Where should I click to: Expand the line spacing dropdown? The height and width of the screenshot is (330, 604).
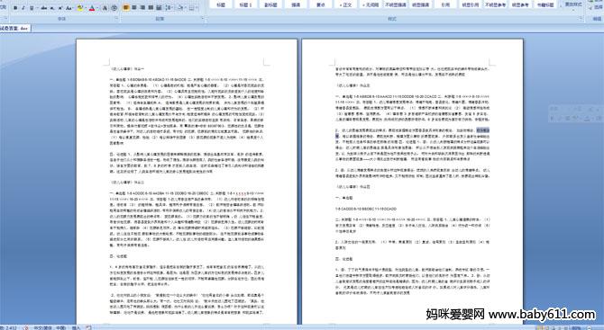point(172,8)
